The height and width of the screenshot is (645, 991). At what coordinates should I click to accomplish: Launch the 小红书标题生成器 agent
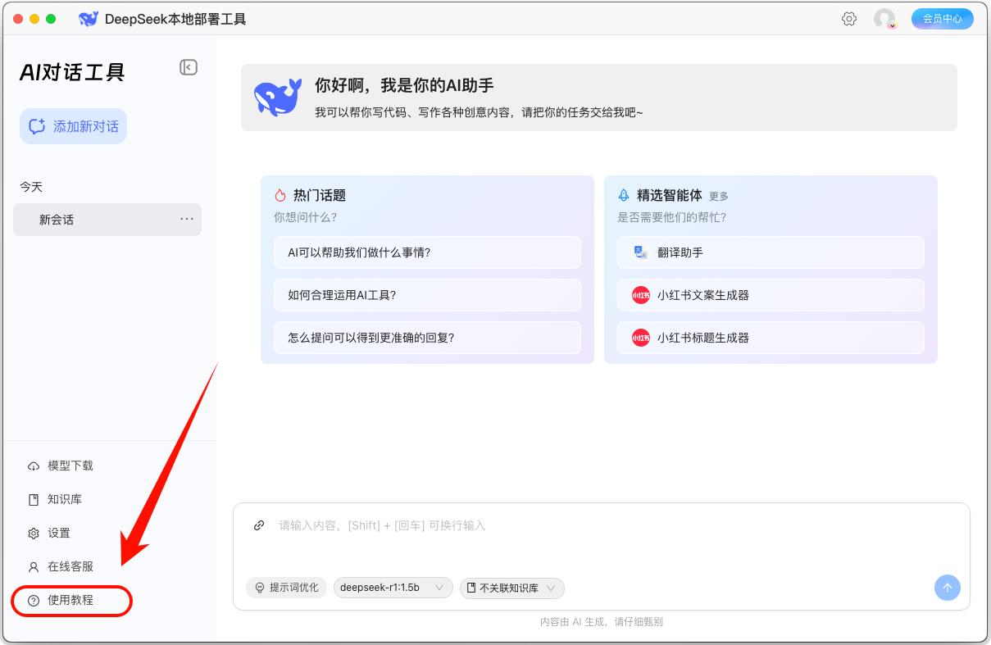click(x=771, y=338)
